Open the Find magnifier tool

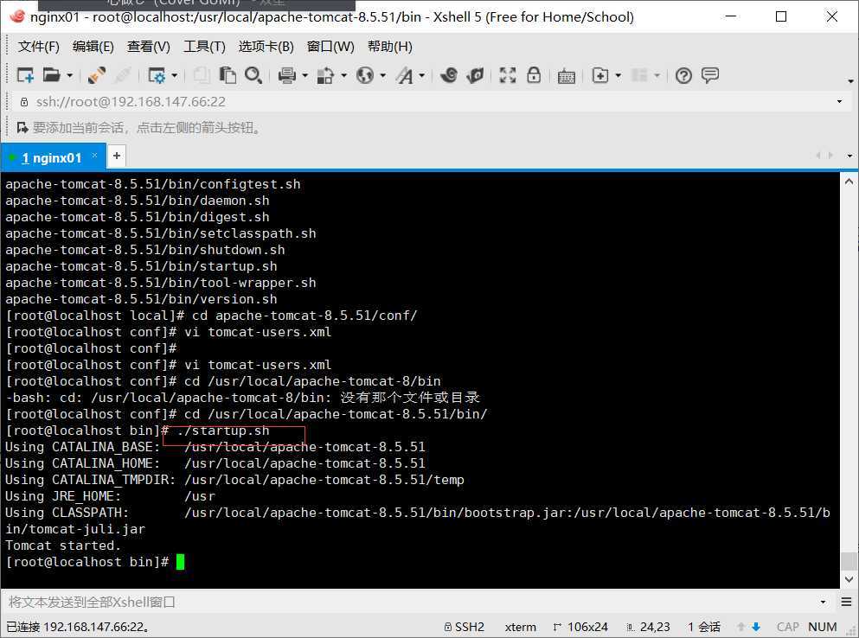[253, 76]
